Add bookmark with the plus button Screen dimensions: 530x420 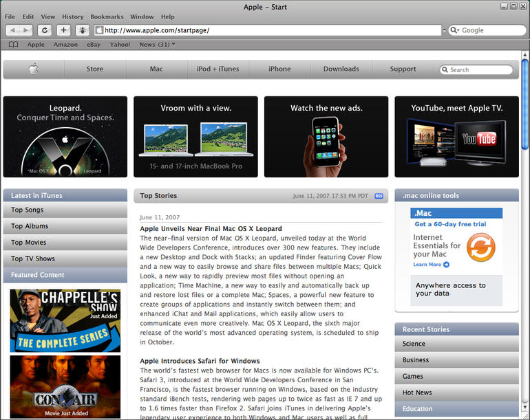63,30
